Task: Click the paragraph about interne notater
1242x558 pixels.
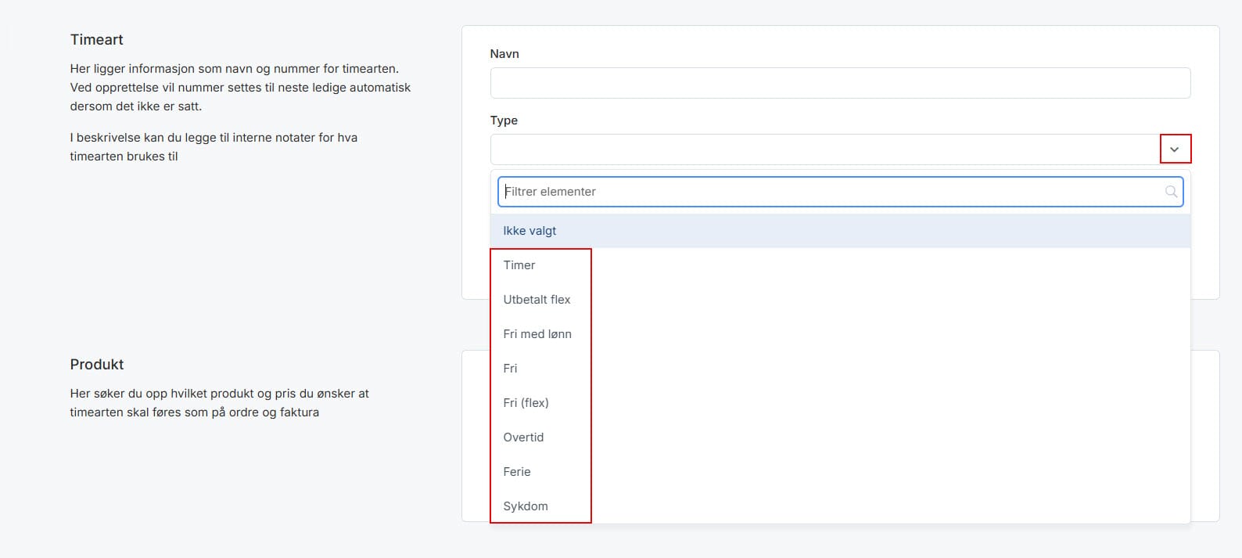Action: click(x=214, y=147)
